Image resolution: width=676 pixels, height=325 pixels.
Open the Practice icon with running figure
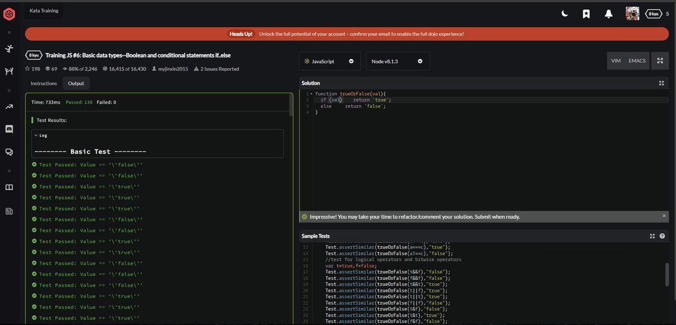tap(9, 49)
